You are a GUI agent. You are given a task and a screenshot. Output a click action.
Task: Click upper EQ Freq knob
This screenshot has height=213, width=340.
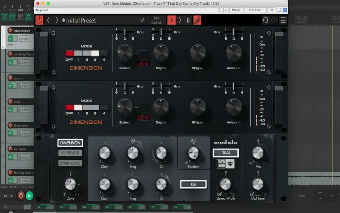click(133, 153)
